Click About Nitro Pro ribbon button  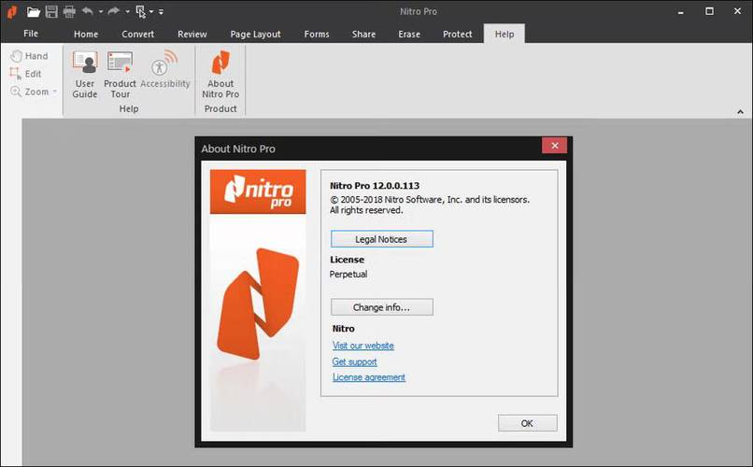pos(220,75)
